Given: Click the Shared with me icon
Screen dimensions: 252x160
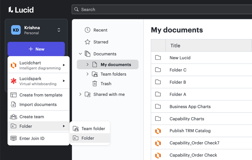Looking at the screenshot, I should [x=88, y=95].
